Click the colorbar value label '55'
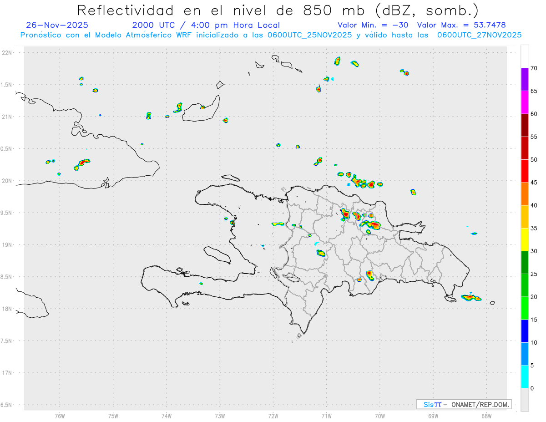The width and height of the screenshot is (546, 422). click(534, 137)
